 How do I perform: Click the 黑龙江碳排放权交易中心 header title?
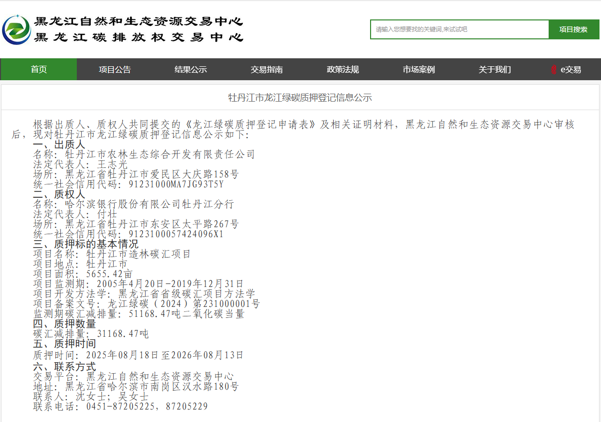[139, 37]
